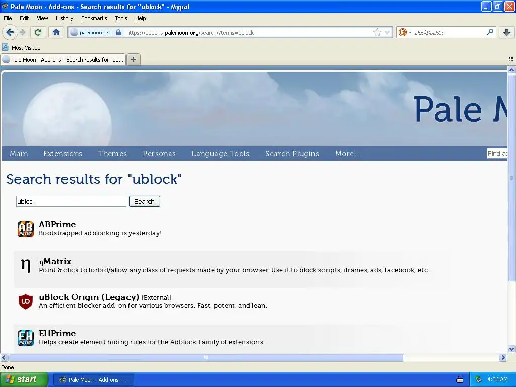Screen dimensions: 516x387
Task: Click the 4:36 AM system clock
Action: coord(497,380)
